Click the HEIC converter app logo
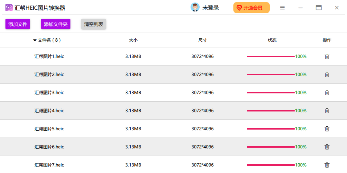347x173 pixels. [9, 8]
